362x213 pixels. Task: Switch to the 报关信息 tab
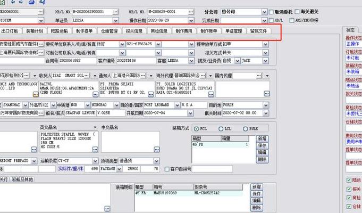click(x=134, y=31)
